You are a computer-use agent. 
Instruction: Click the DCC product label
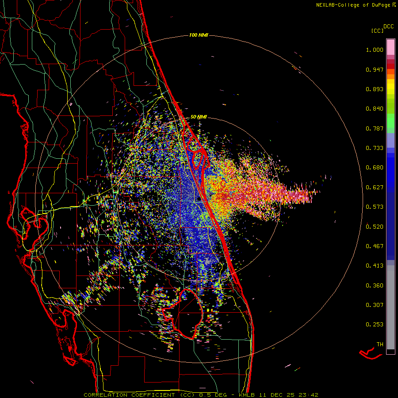pyautogui.click(x=389, y=27)
